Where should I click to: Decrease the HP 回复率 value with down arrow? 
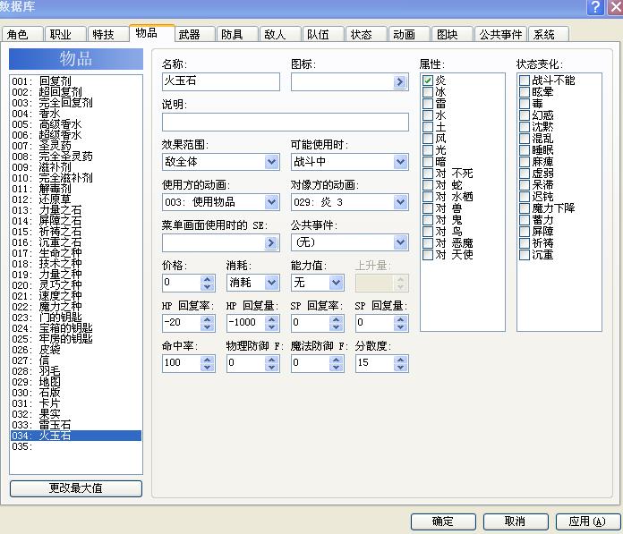207,327
